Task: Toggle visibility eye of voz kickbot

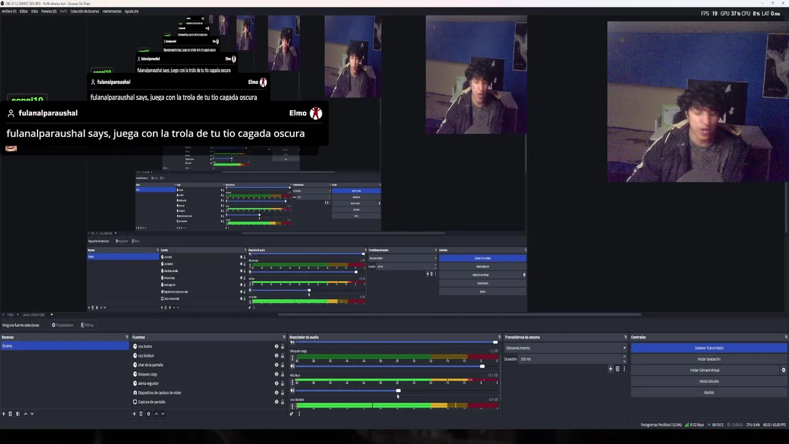Action: click(x=276, y=356)
